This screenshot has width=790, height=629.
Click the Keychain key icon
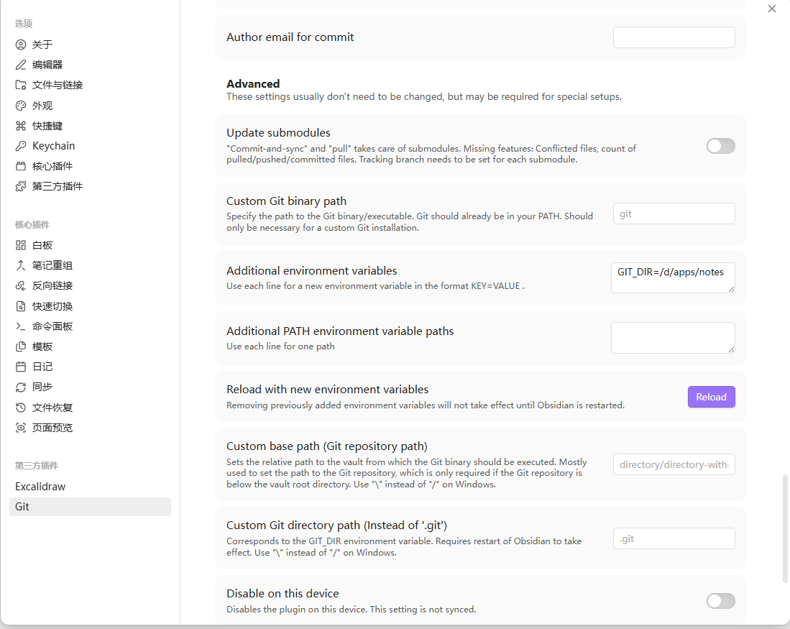tap(21, 146)
